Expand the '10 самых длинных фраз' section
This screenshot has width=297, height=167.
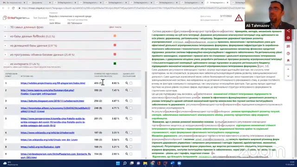(5, 27)
